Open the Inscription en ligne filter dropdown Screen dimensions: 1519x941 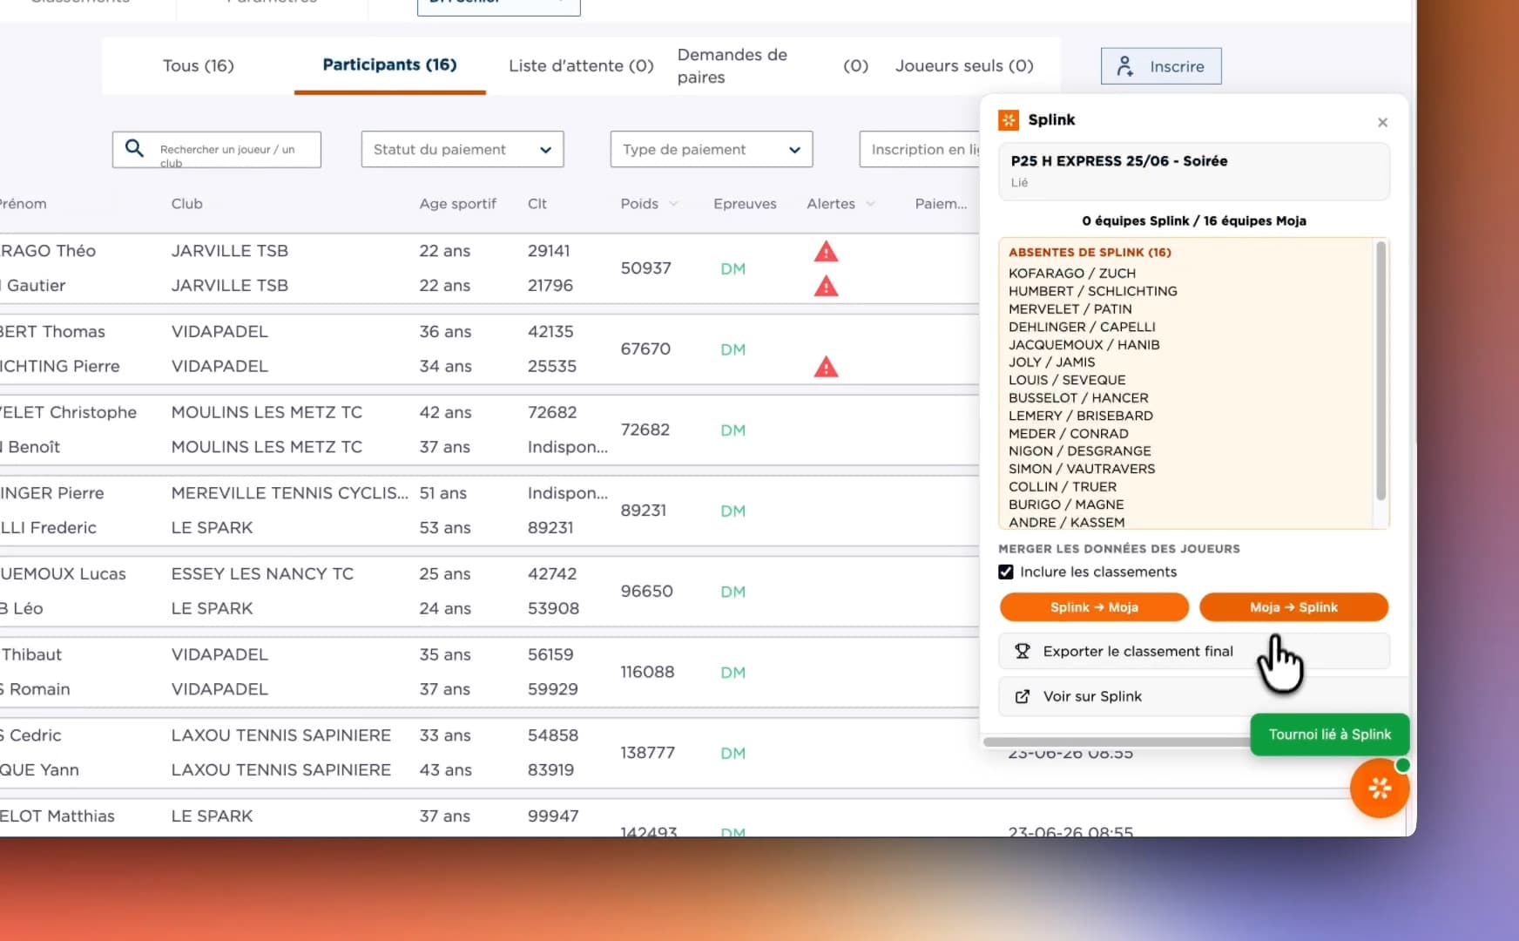[920, 149]
